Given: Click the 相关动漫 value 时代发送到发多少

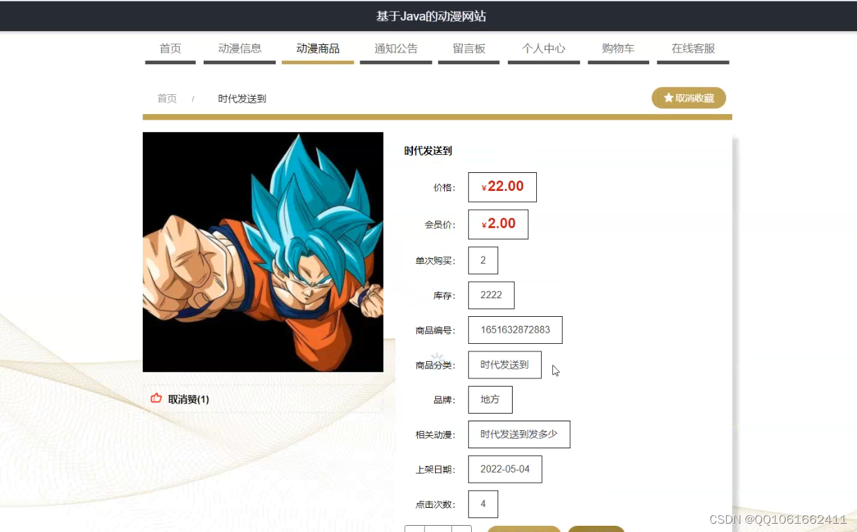Looking at the screenshot, I should point(519,434).
